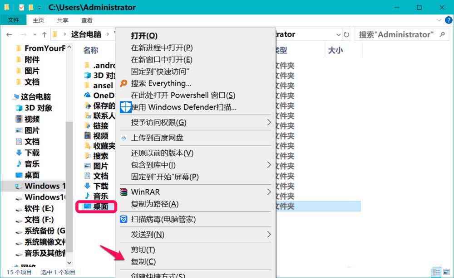Image resolution: width=454 pixels, height=278 pixels.
Task: Sort by the 大小 column header
Action: [335, 50]
